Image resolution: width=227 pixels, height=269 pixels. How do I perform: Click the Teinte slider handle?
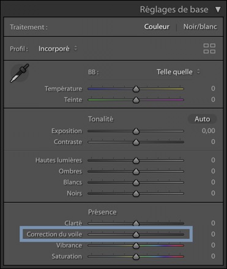click(136, 100)
